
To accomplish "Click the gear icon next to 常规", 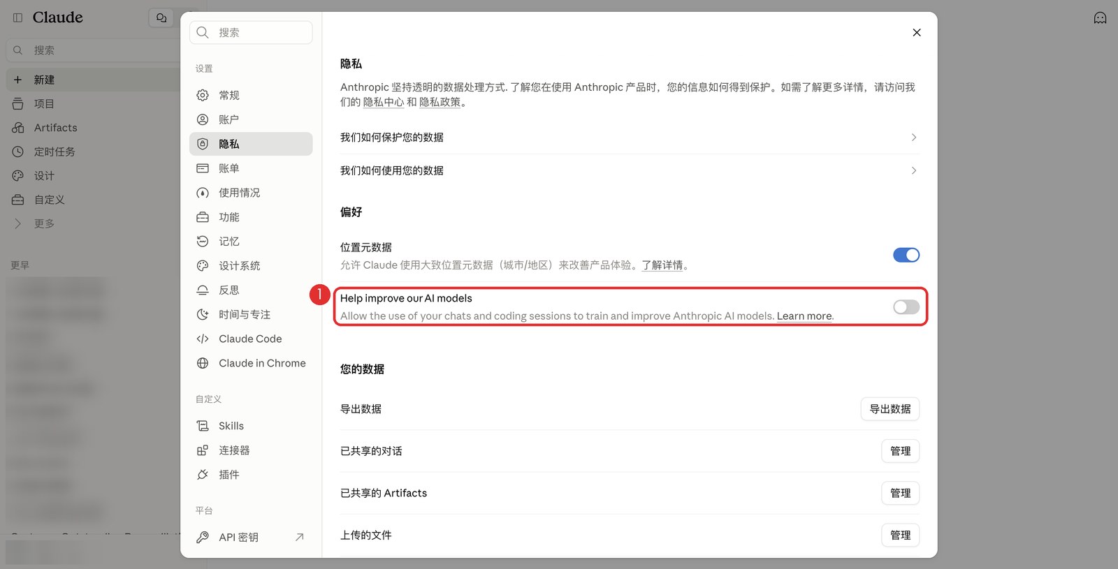I will 203,95.
